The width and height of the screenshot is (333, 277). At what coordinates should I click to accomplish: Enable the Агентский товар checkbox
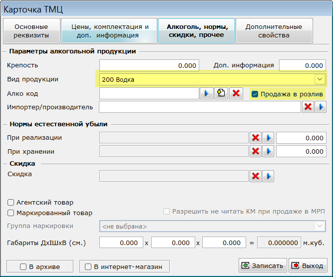tap(10, 203)
